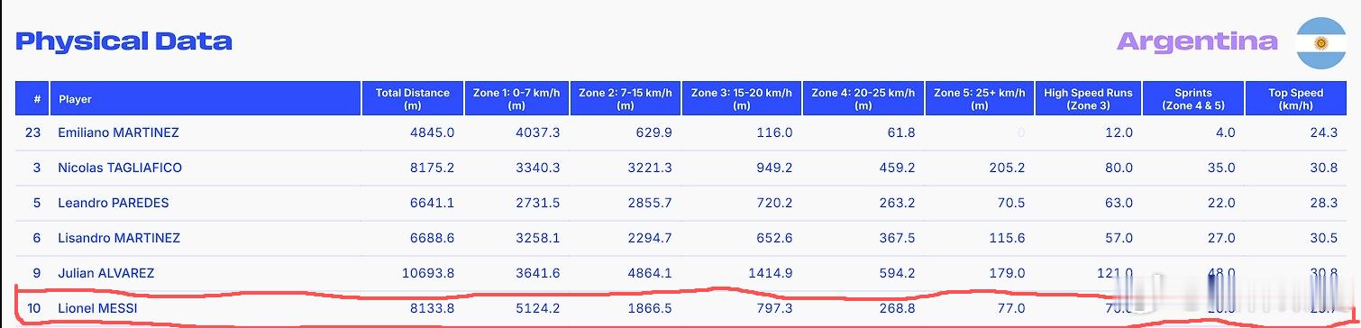Click Zone 5 value 205.2
Image resolution: width=1361 pixels, height=328 pixels.
pyautogui.click(x=1007, y=168)
